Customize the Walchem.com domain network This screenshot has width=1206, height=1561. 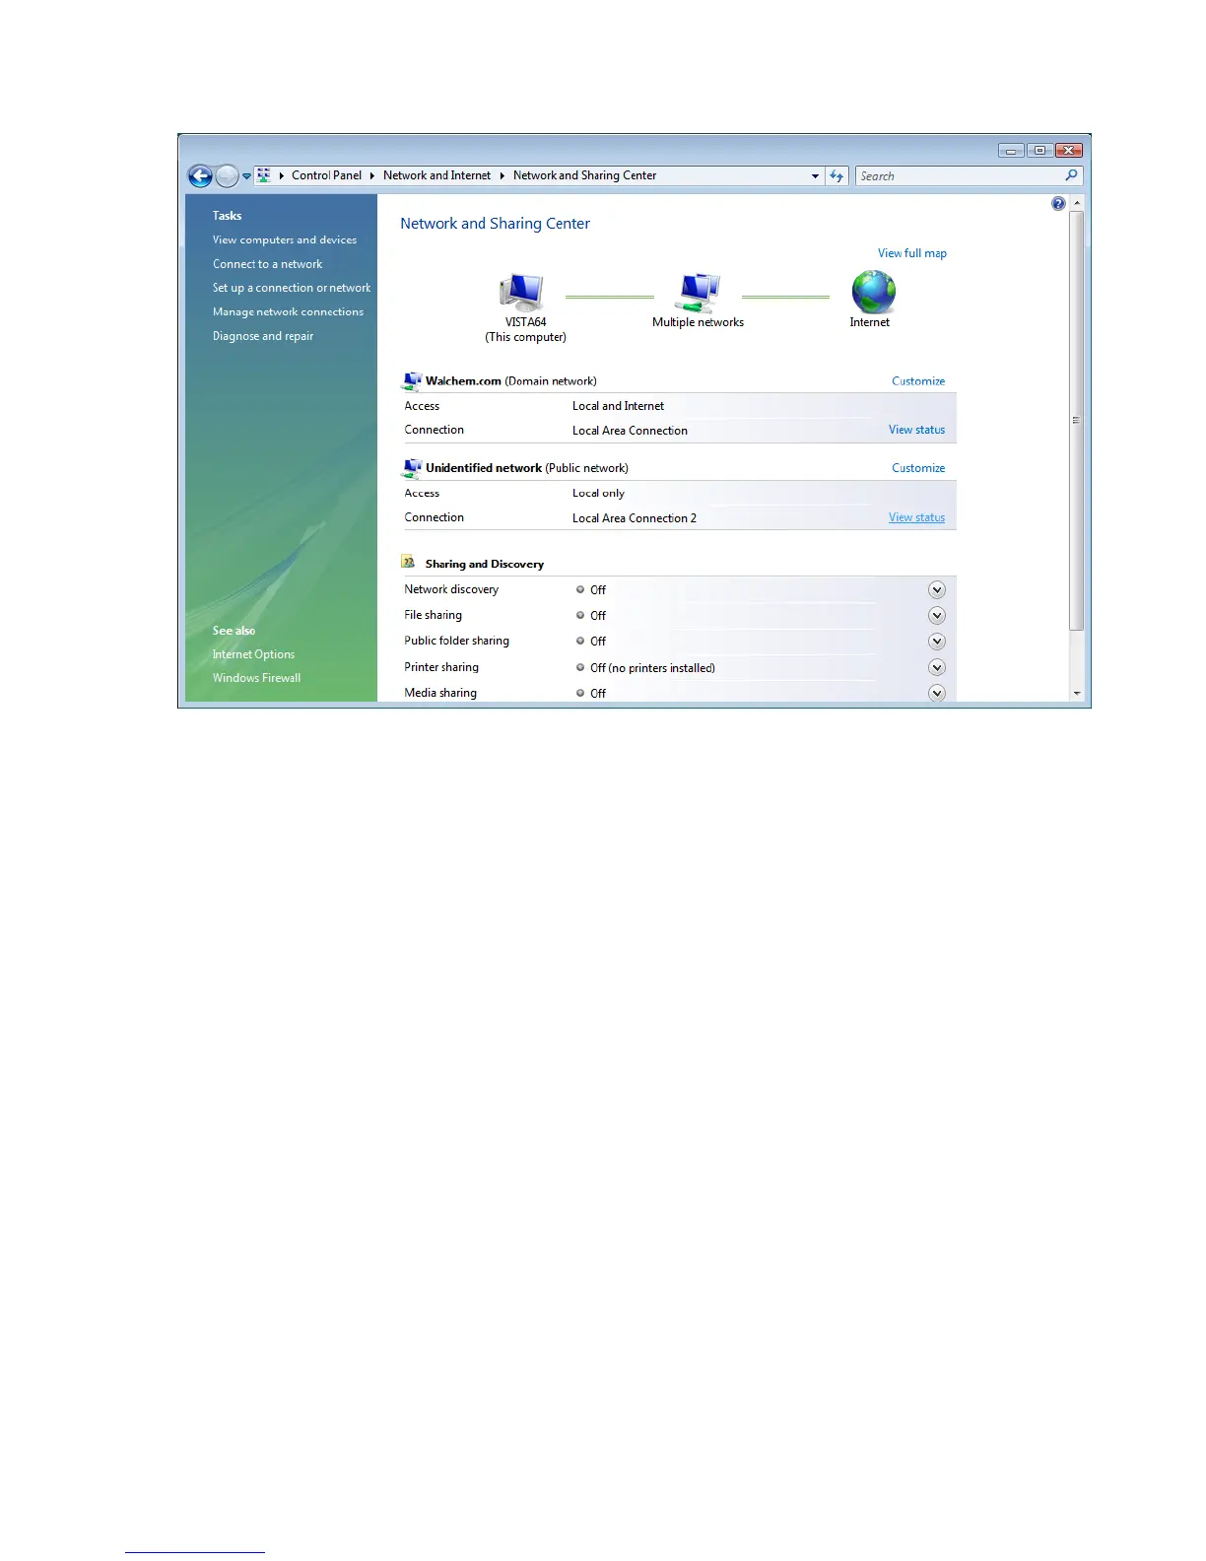point(918,381)
